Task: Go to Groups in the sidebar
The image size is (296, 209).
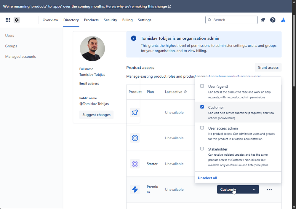Action: (x=11, y=46)
